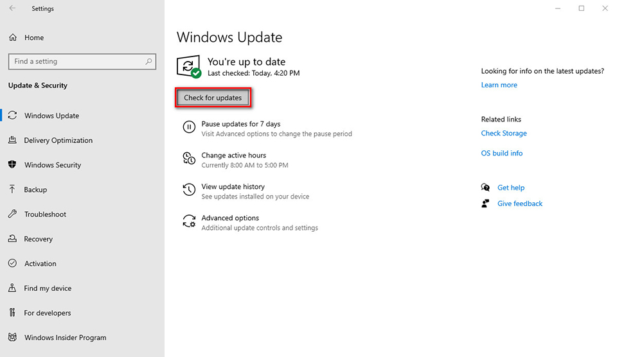Click the Backup upload arrow icon

(13, 189)
